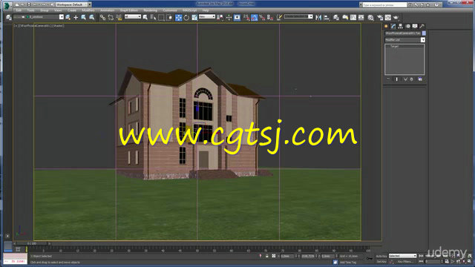Choose the Rectangular Selection Region tool
Screen dimensions: 475x267
click(161, 18)
